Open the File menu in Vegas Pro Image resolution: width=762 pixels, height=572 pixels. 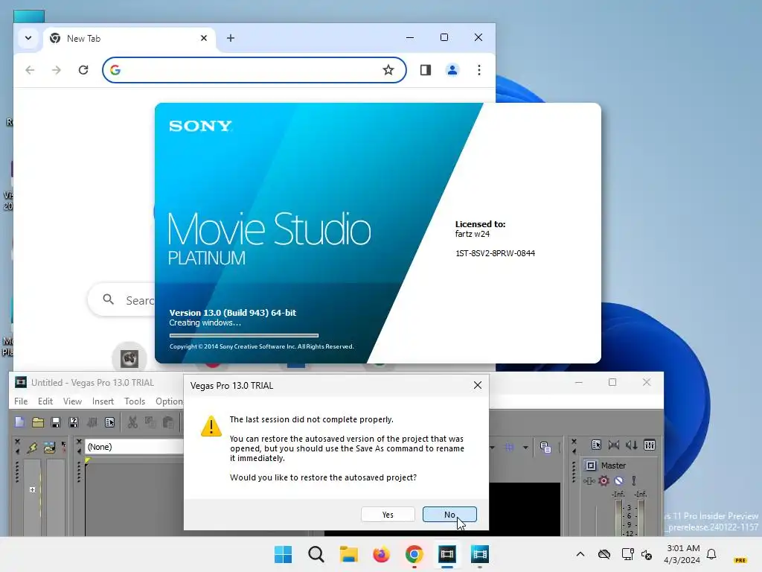[x=21, y=401]
